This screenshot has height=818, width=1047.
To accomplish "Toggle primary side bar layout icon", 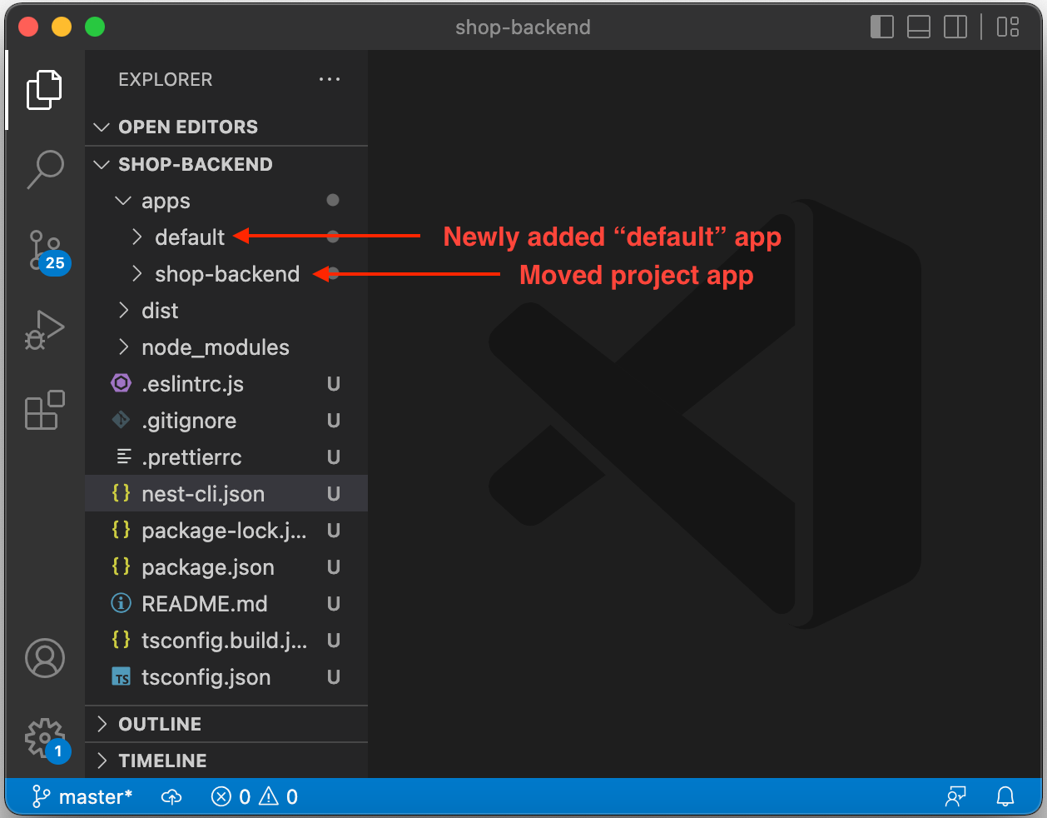I will pyautogui.click(x=882, y=27).
